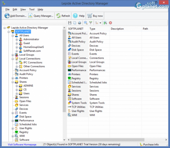Click the Printers icon in the list
This screenshot has width=170, height=148.
tap(69, 74)
